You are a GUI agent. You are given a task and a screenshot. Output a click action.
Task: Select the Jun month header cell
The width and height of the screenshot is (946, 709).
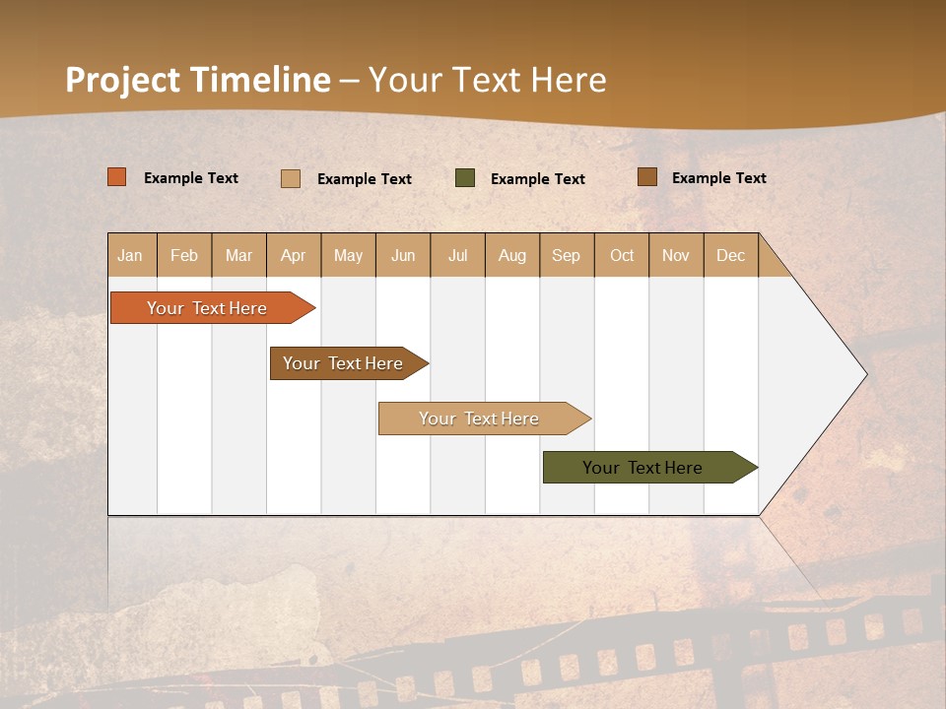click(x=403, y=255)
